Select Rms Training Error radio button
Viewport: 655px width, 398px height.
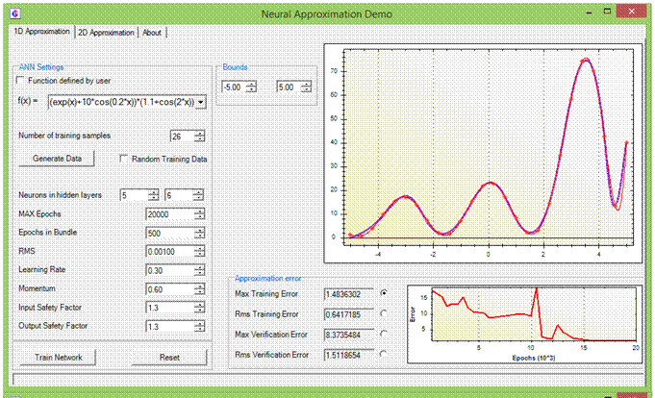point(386,313)
